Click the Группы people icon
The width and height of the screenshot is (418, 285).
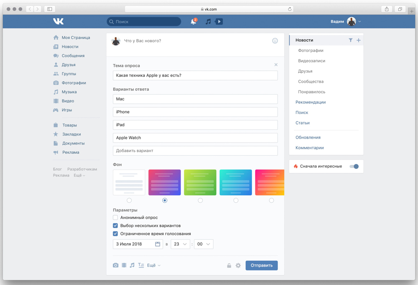pyautogui.click(x=56, y=74)
